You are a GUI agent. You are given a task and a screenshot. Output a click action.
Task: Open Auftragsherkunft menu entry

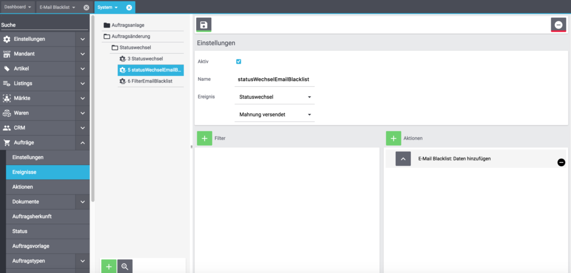[48, 217]
